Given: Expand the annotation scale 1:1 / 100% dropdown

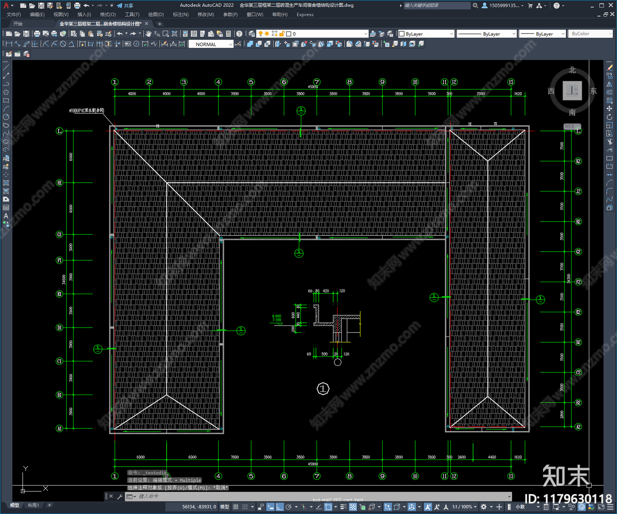Looking at the screenshot, I should pyautogui.click(x=465, y=507).
